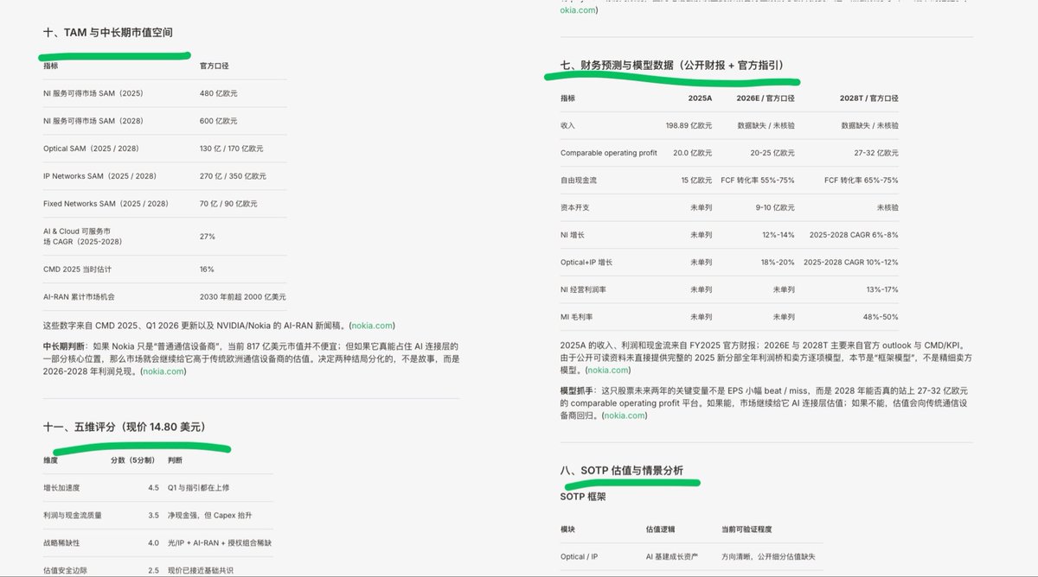Select the '27%' CAGR value
This screenshot has width=1038, height=577.
208,236
